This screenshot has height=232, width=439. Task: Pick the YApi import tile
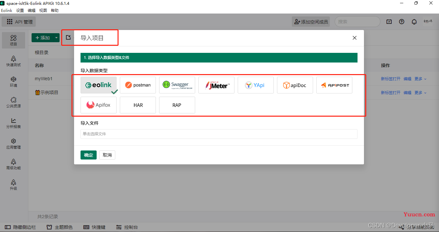(x=256, y=85)
